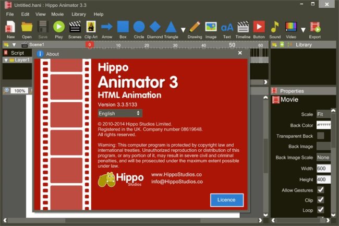Insert a Video with the Video icon

291,30
